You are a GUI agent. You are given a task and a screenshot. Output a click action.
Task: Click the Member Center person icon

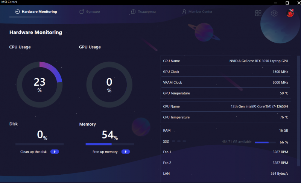coord(184,12)
